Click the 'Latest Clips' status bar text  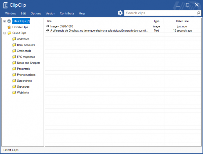pos(11,150)
